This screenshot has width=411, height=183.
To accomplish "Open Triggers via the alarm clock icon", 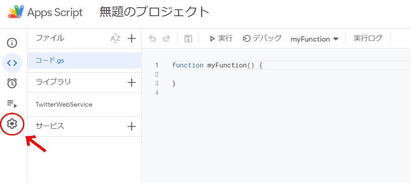I will click(x=12, y=83).
